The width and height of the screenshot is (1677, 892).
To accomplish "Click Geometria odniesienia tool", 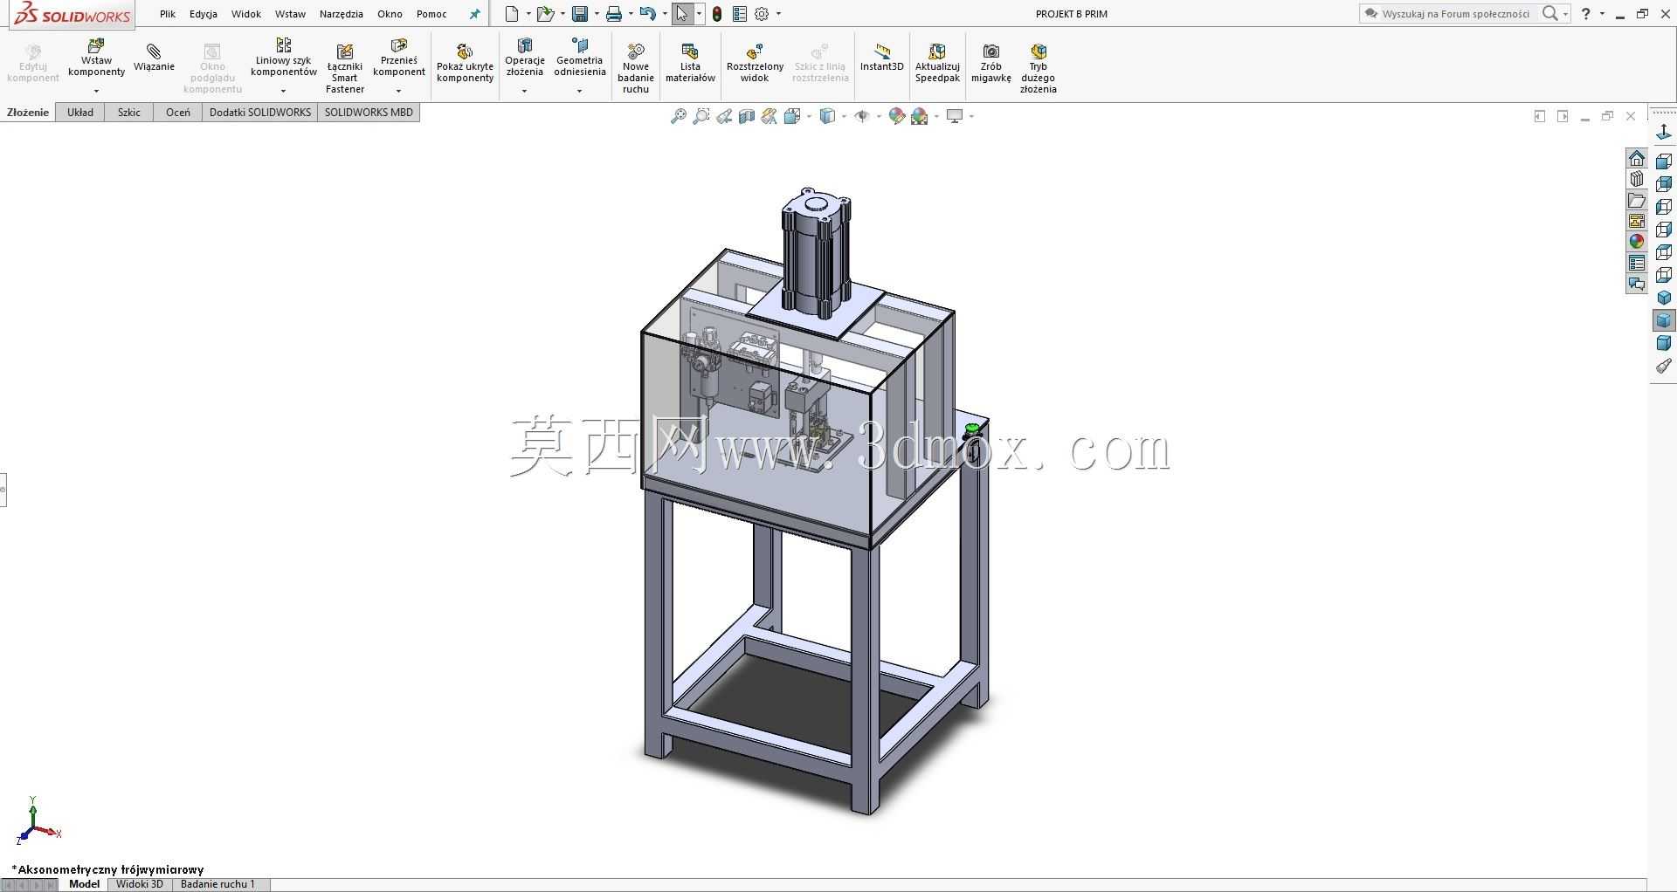I will [579, 58].
